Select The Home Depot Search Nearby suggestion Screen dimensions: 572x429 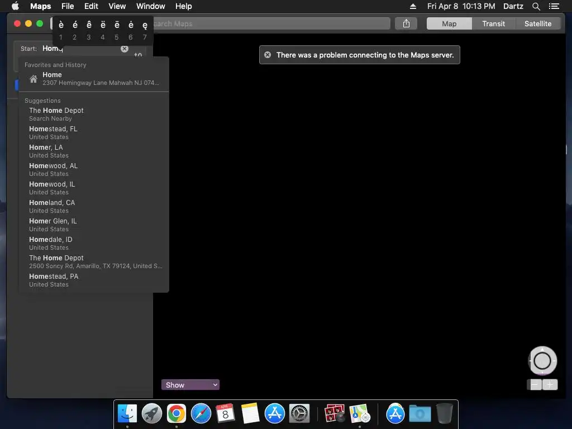94,114
